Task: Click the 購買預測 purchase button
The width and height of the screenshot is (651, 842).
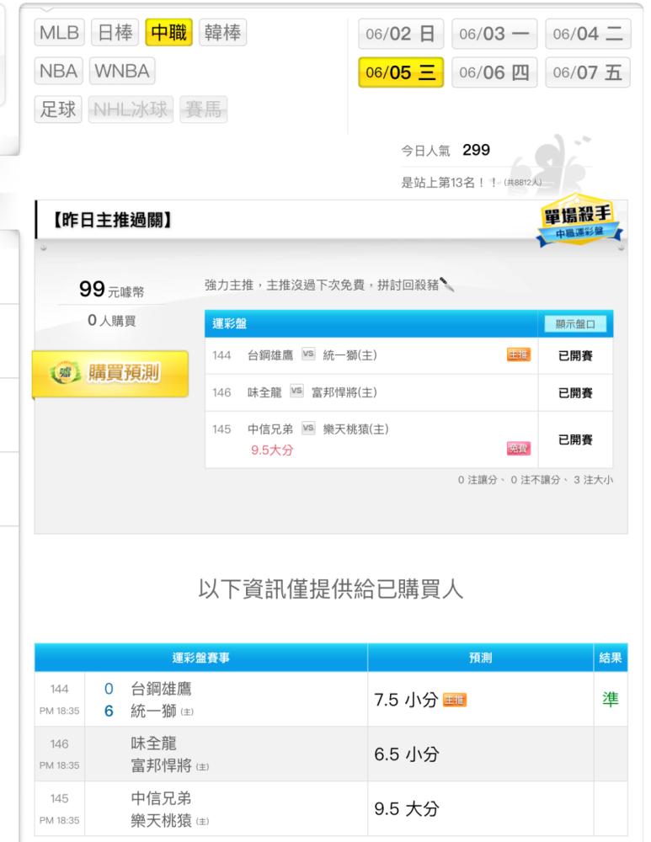Action: point(110,373)
